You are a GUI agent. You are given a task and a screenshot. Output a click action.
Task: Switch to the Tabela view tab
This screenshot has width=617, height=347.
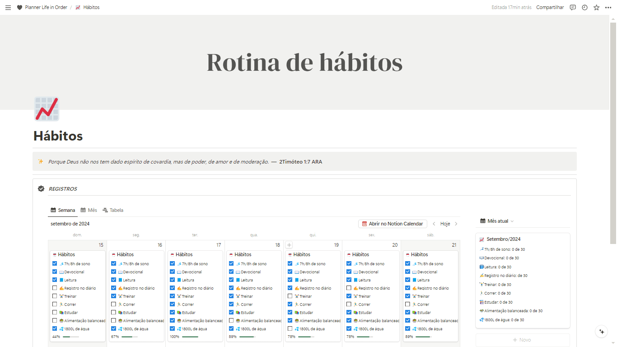click(113, 210)
